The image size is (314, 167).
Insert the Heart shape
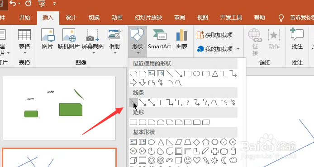coord(197,160)
